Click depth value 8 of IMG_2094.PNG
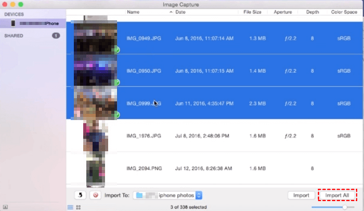 [312, 168]
